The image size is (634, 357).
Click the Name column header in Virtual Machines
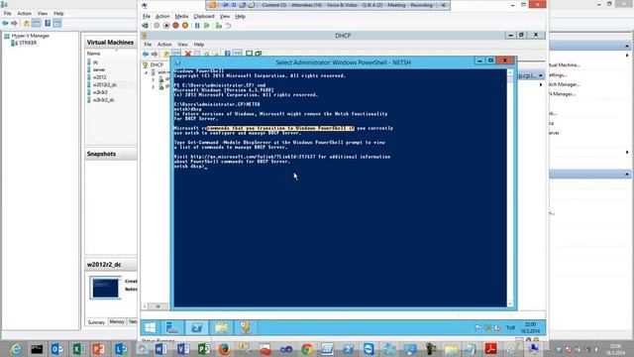pos(93,54)
